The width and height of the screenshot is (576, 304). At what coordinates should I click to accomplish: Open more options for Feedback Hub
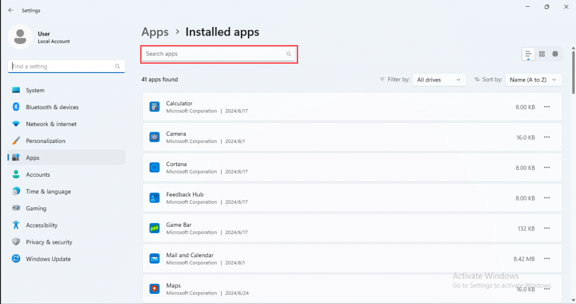point(547,198)
